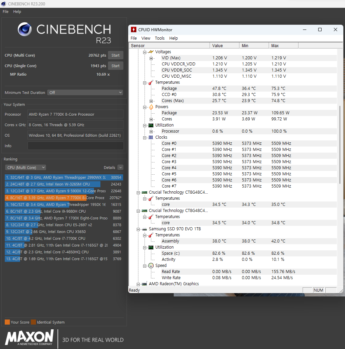
Task: Click the brown Identical System legend swatch
Action: [x=33, y=322]
